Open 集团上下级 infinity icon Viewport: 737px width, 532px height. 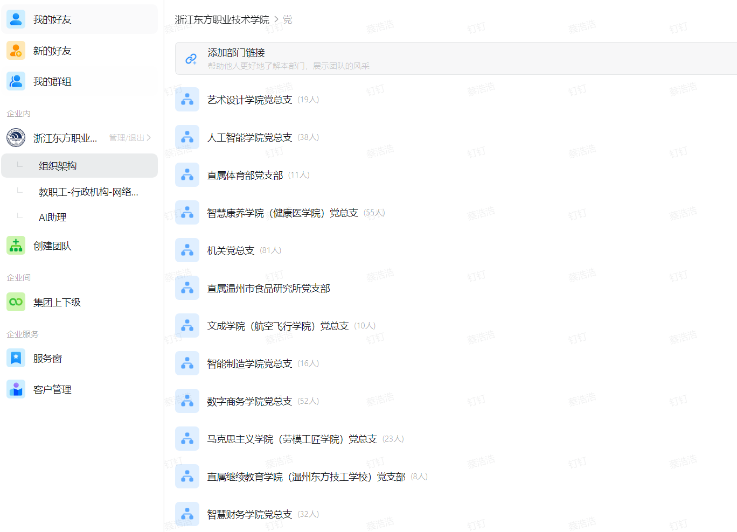(16, 302)
